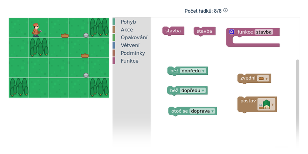308x154 pixels.
Task: Open the Opakování block category
Action: [x=134, y=37]
